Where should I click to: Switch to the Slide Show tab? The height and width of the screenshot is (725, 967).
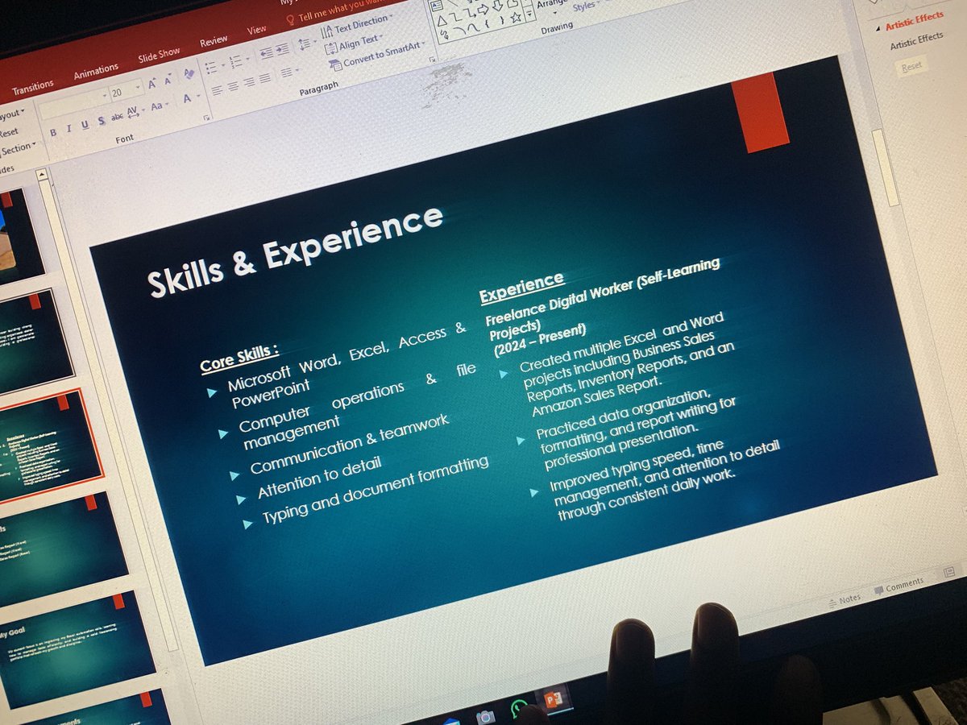(159, 55)
